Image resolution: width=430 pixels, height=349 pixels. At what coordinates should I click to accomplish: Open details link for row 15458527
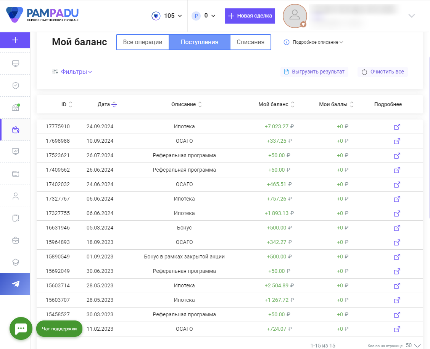(397, 315)
